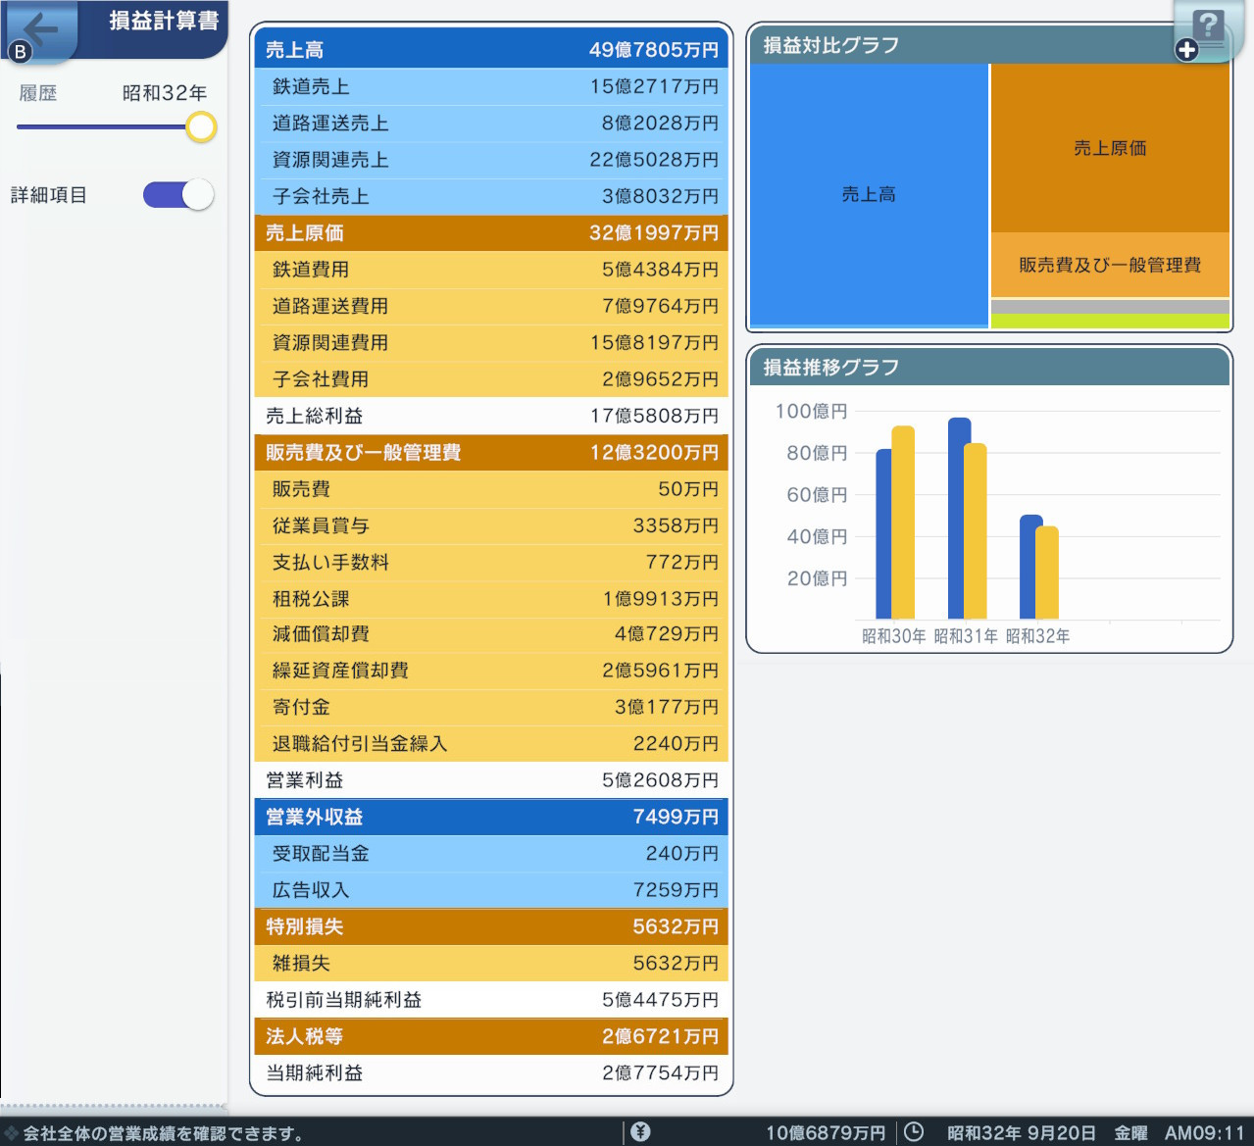Click the clock icon in status bar

(914, 1132)
